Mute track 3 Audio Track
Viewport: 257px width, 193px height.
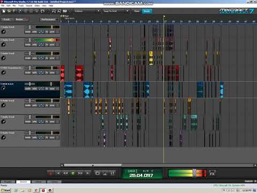click(x=28, y=58)
